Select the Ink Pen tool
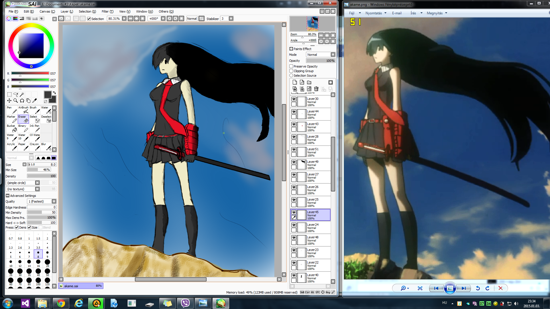This screenshot has height=309, width=550. tap(35, 128)
